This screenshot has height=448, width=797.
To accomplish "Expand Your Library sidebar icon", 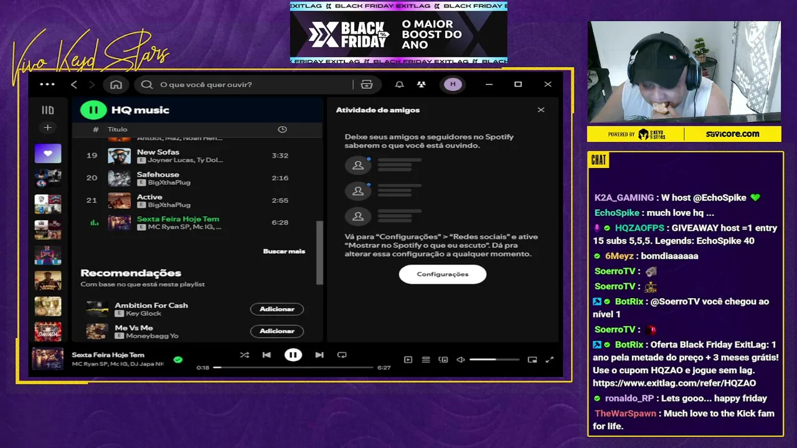I will (x=48, y=110).
